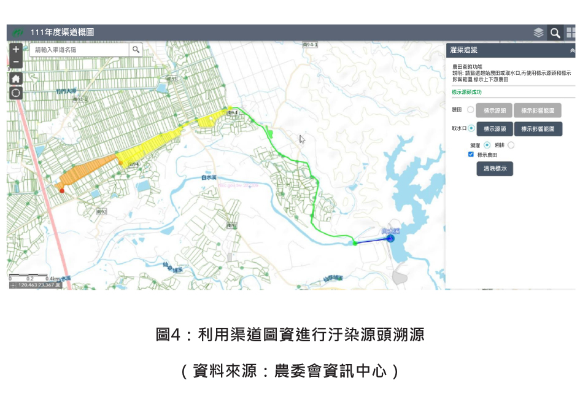Open the app grid icon at top right
Screen dimensions: 580x418
571,33
